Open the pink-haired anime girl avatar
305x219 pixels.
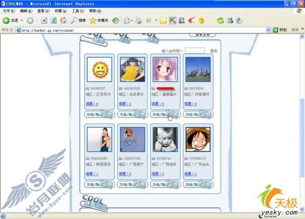[165, 69]
